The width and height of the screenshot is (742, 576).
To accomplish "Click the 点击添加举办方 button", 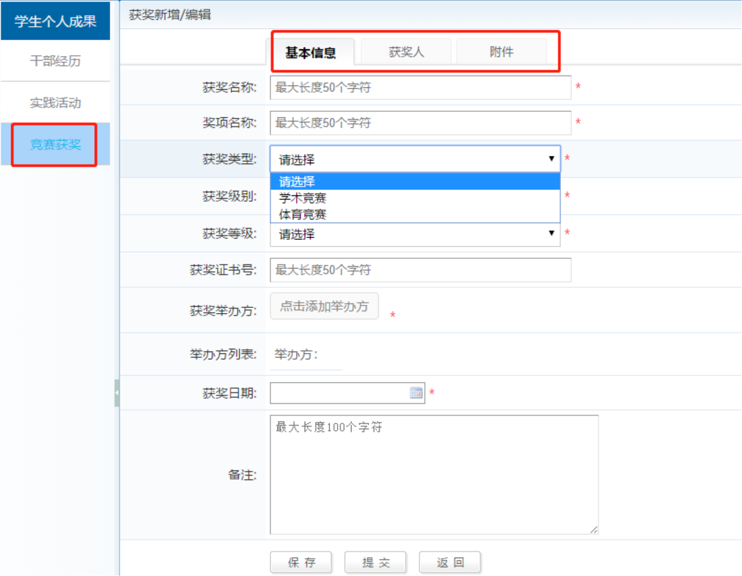I will [324, 306].
